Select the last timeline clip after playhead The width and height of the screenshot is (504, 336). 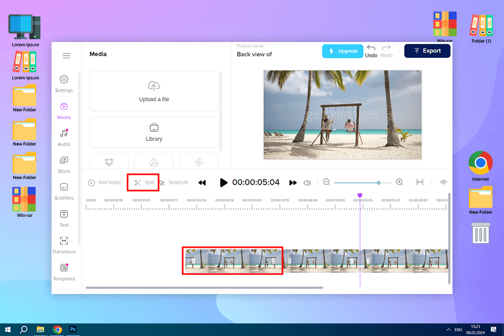[x=404, y=261]
